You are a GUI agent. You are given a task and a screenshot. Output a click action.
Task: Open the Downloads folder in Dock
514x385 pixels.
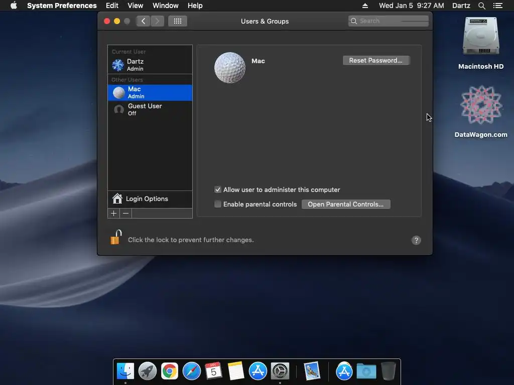(366, 371)
